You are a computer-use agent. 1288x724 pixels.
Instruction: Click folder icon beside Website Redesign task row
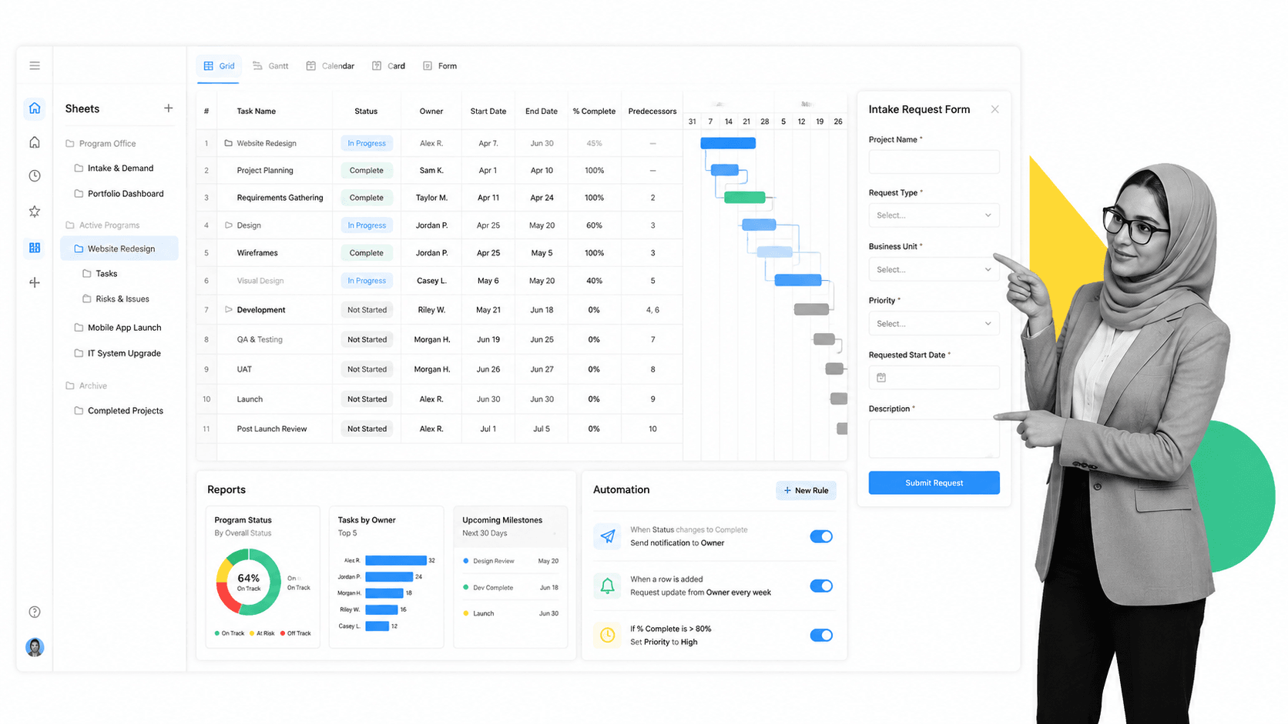[x=228, y=143]
